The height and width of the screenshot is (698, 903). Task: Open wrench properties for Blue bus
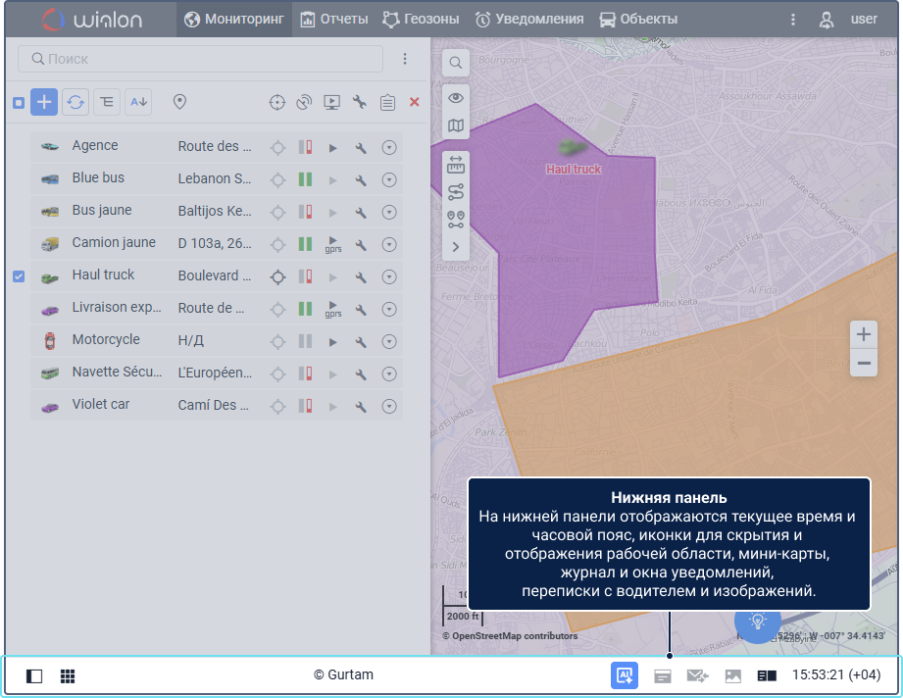361,180
